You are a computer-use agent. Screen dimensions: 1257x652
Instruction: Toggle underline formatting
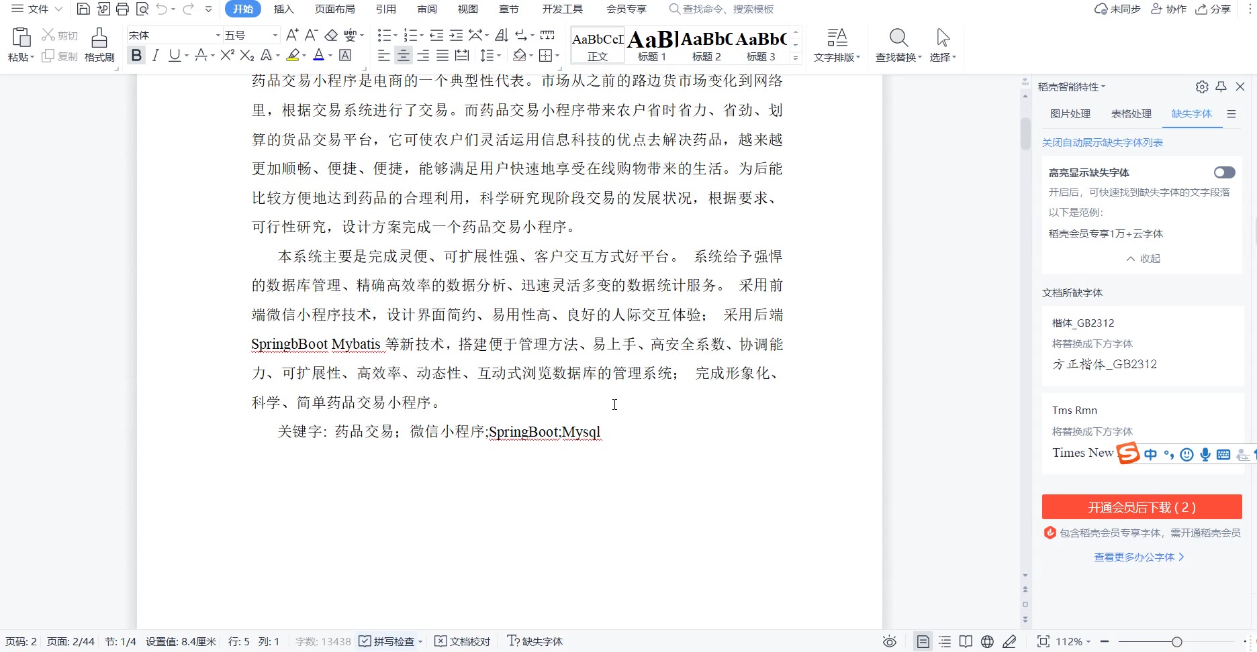click(175, 56)
